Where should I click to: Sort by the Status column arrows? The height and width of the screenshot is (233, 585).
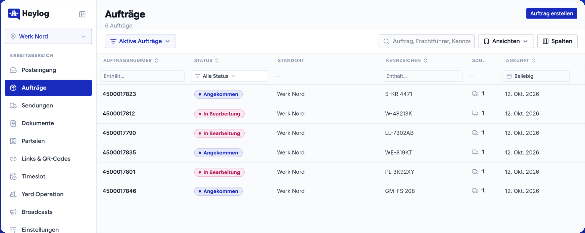pyautogui.click(x=217, y=61)
